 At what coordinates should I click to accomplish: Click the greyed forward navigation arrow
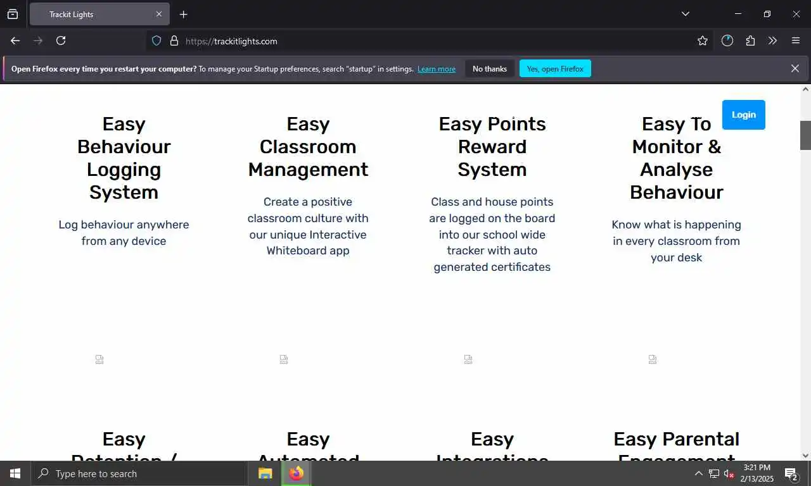[38, 40]
